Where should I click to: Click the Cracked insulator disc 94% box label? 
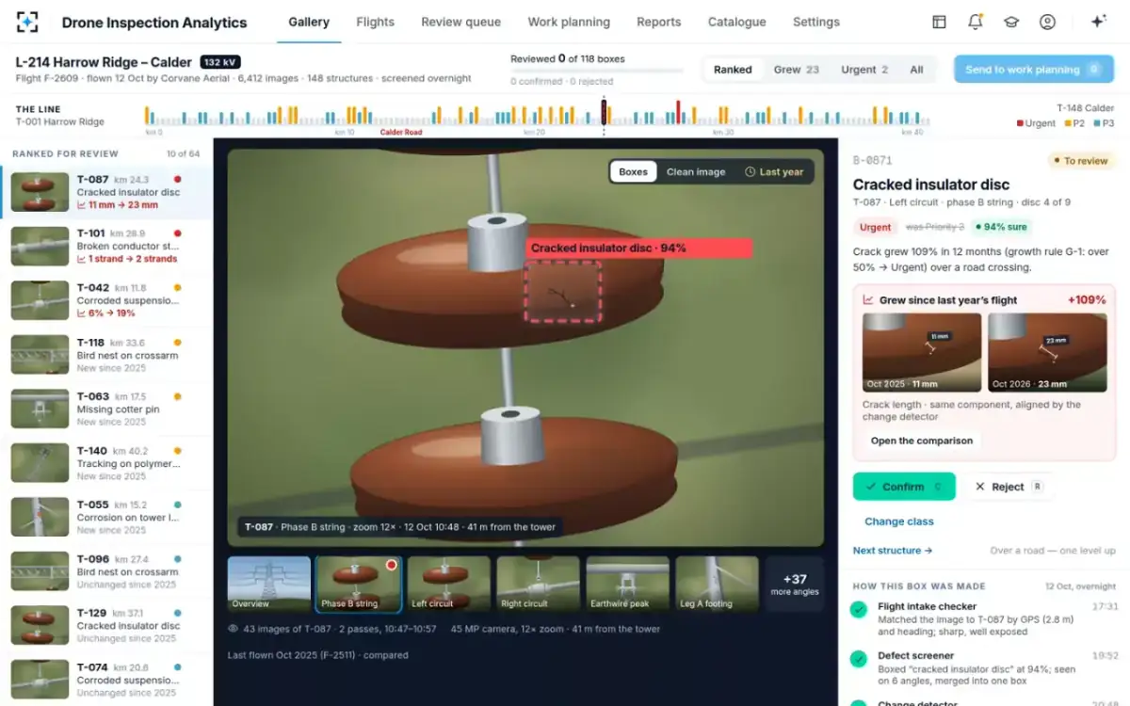[638, 249]
